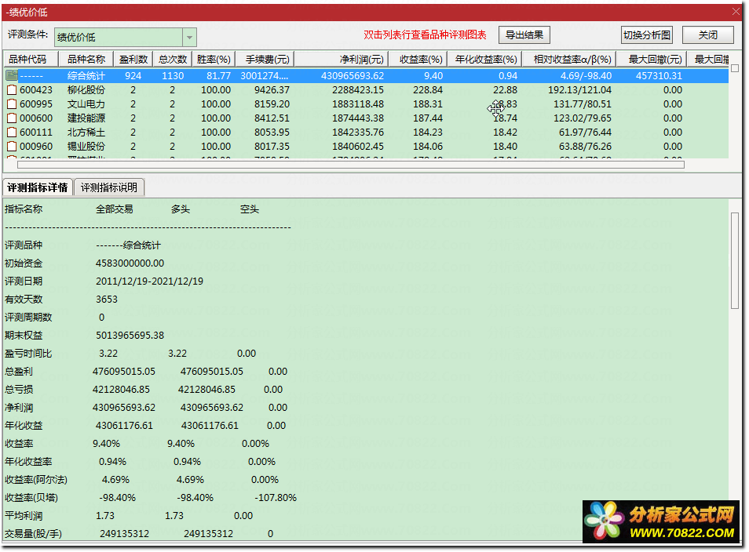
Task: Click the document icon for 000600
Action: [x=12, y=118]
